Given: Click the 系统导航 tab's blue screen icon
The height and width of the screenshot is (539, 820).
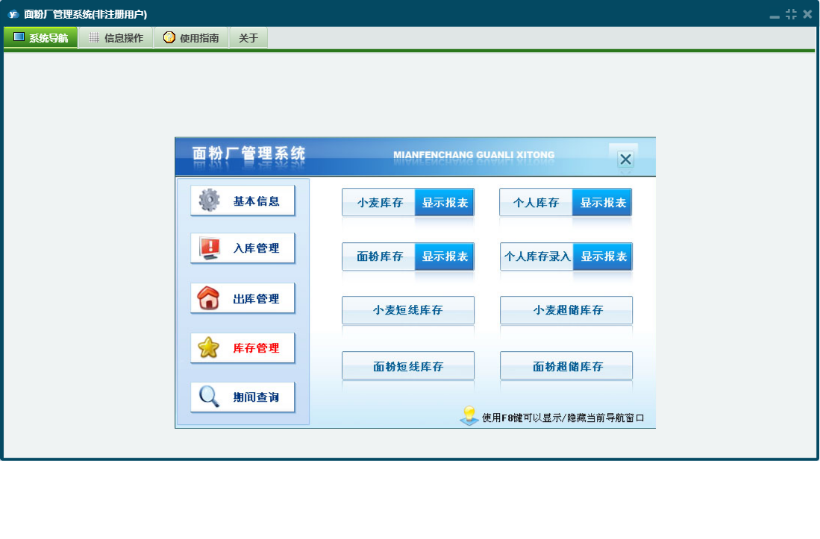Looking at the screenshot, I should pos(19,37).
